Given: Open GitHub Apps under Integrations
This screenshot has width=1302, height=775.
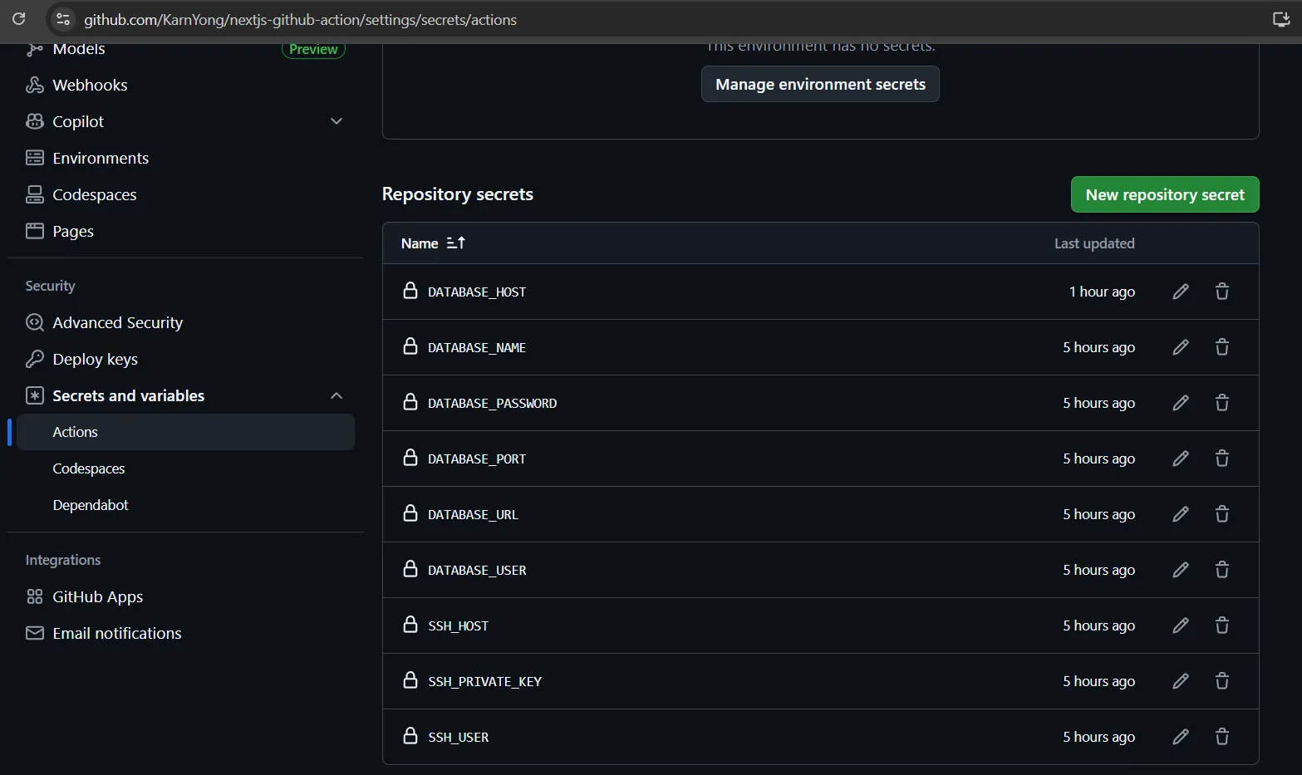Looking at the screenshot, I should tap(96, 596).
